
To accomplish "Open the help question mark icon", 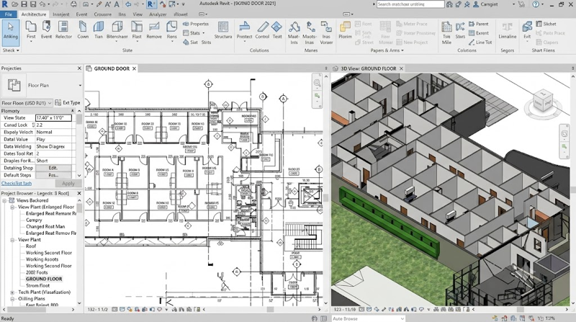I will point(536,4).
